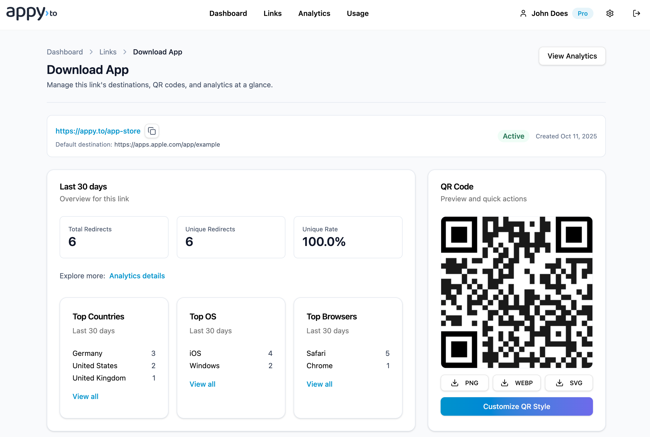
Task: Click the Unique Rate 100.0% card
Action: click(x=348, y=237)
